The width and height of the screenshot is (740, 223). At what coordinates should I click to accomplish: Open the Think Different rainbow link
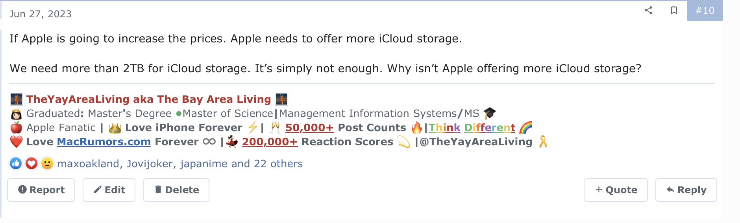coord(472,128)
